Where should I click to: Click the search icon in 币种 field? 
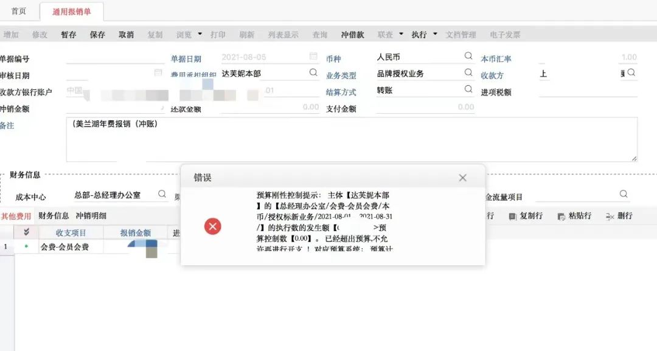point(468,56)
